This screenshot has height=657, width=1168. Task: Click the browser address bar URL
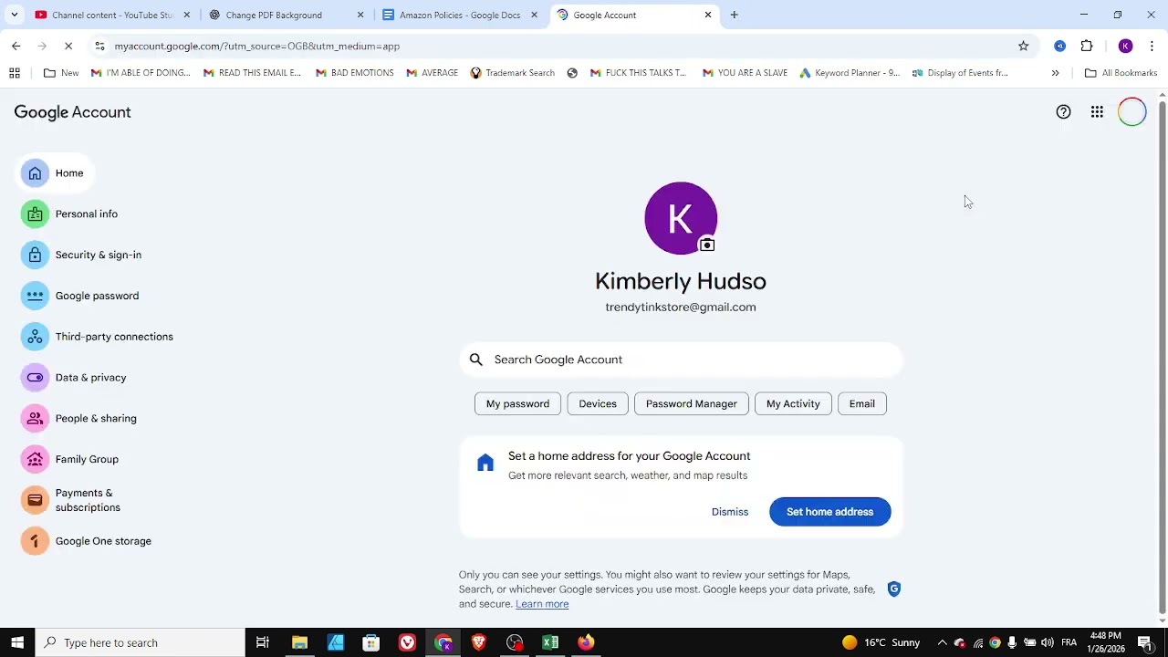pos(257,46)
